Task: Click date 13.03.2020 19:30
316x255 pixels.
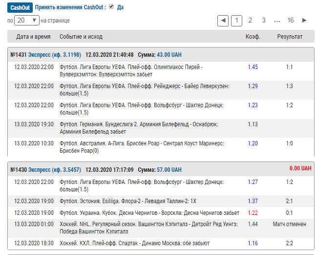Action: (34, 124)
